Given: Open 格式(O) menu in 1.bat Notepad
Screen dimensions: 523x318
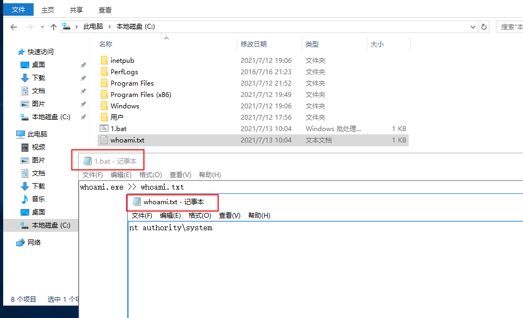Looking at the screenshot, I should 150,174.
